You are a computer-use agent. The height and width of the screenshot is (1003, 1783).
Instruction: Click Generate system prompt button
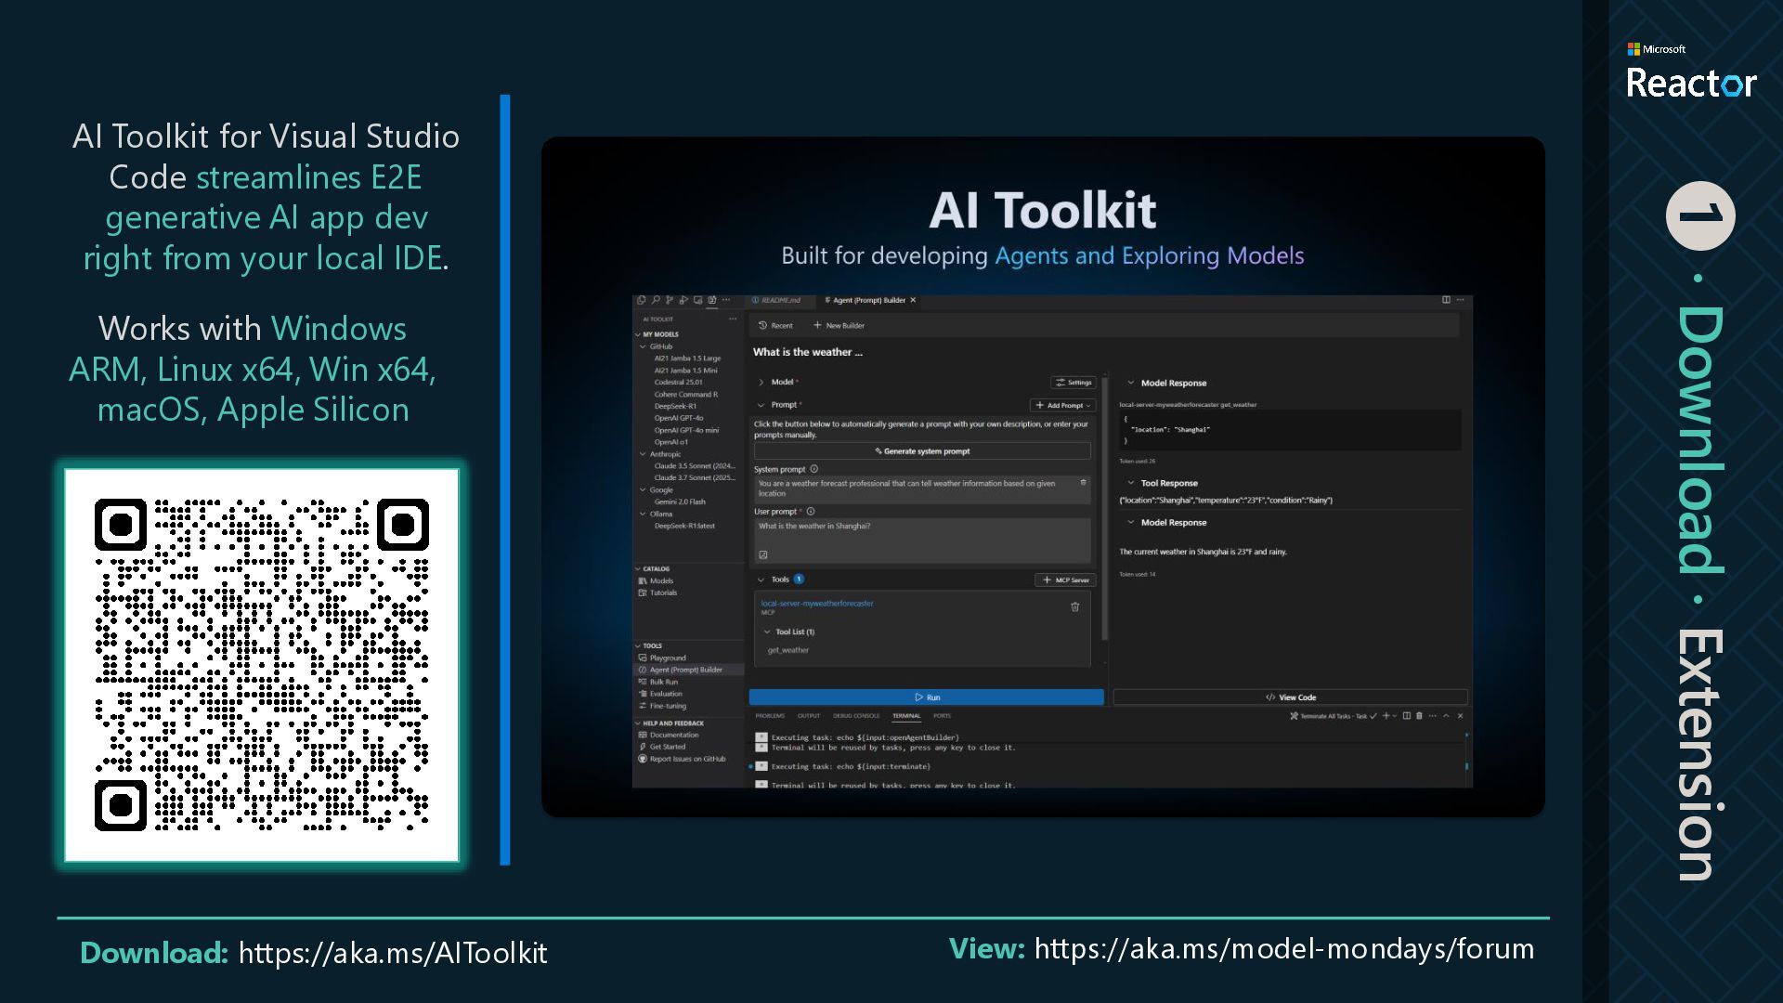click(922, 451)
